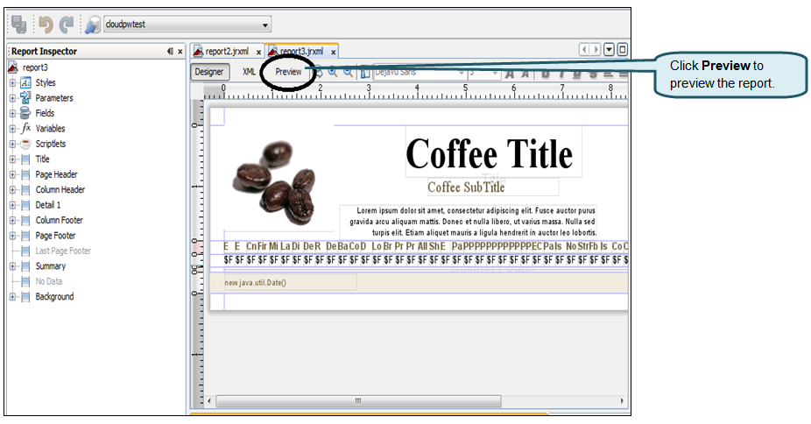Screen dimensions: 811x424
Task: Close the report3.jrxml tab
Action: (333, 53)
